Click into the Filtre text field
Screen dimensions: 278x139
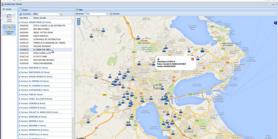point(49,14)
